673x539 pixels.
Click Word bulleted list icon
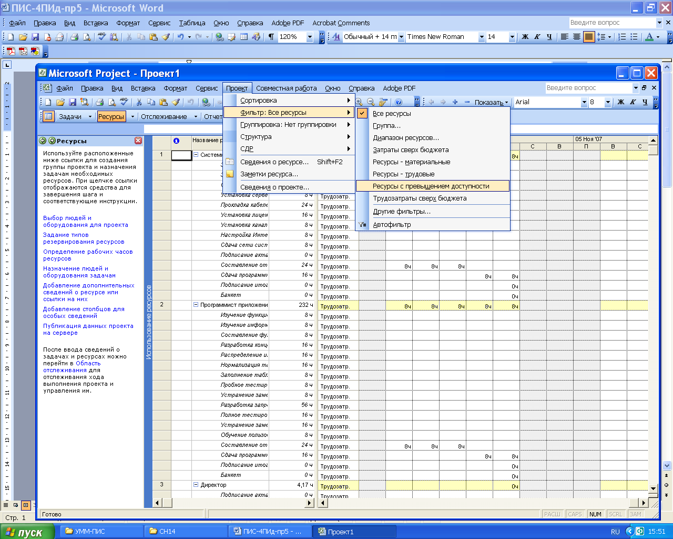[634, 37]
